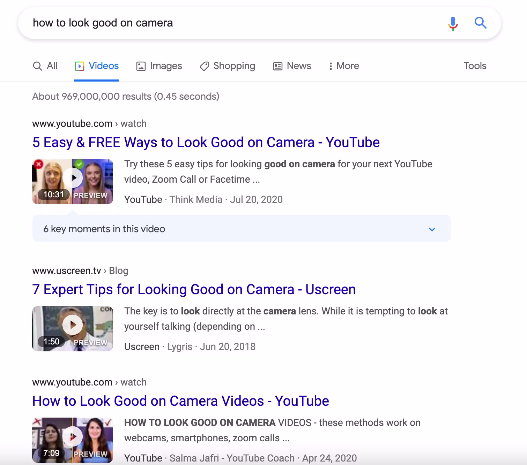Click 'HOW TO LOOK GOOD ON CAMERA VIDEOS' snippet
Screen dimensions: 527x465
[x=272, y=430]
